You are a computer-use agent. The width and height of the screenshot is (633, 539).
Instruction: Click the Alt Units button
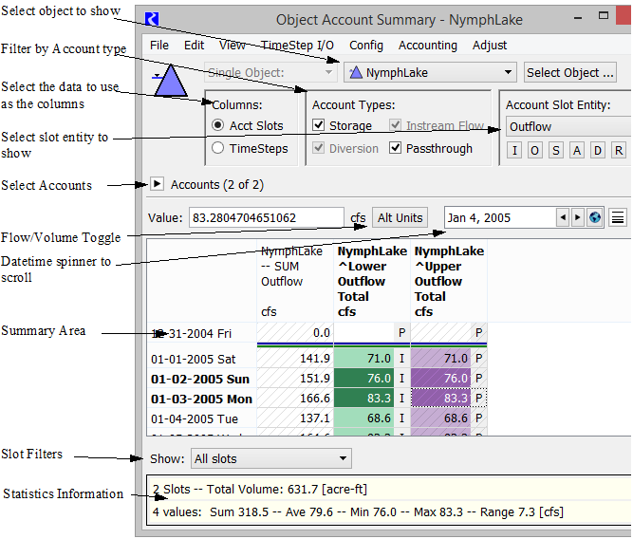coord(400,218)
